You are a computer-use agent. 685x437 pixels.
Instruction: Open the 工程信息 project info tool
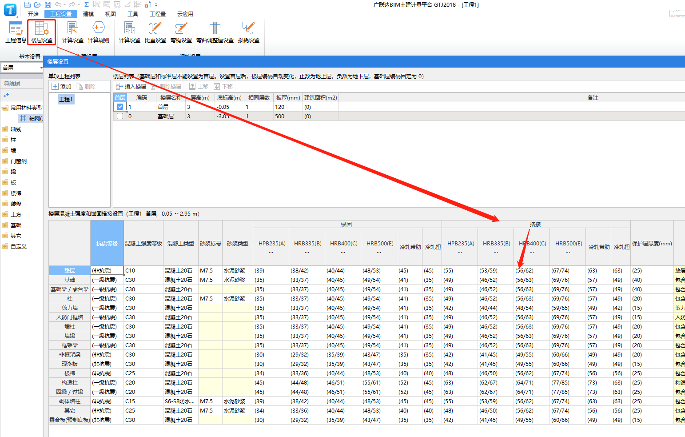(16, 32)
